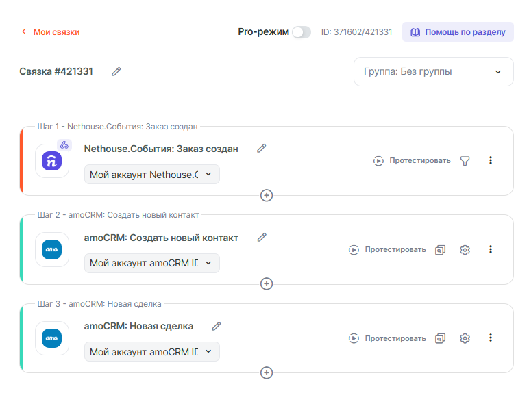Click the Nethouse app logo icon
529x393 pixels.
[52, 161]
